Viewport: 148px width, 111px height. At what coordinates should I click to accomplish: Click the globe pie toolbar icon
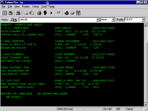(x=67, y=13)
